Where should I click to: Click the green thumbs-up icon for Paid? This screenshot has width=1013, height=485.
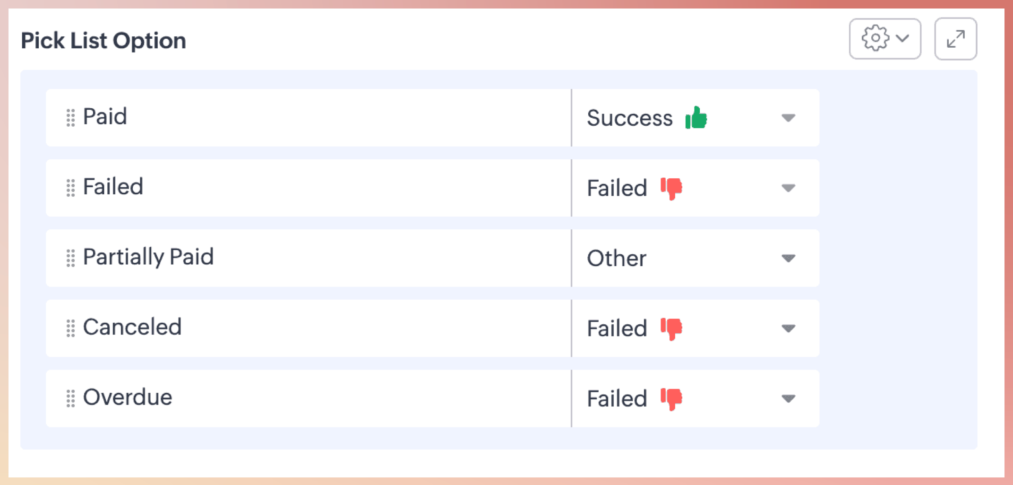pyautogui.click(x=696, y=118)
